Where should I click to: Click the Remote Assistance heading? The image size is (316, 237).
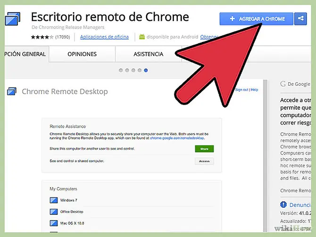pyautogui.click(x=68, y=126)
